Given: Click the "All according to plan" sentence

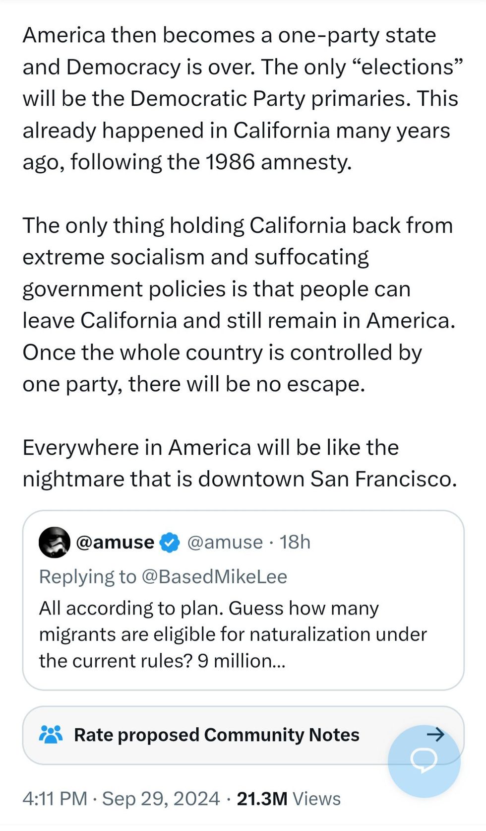Looking at the screenshot, I should (131, 608).
